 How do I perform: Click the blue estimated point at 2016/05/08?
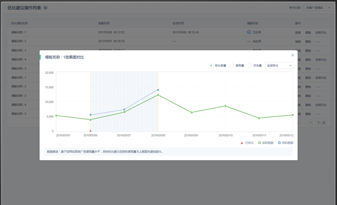tap(158, 90)
